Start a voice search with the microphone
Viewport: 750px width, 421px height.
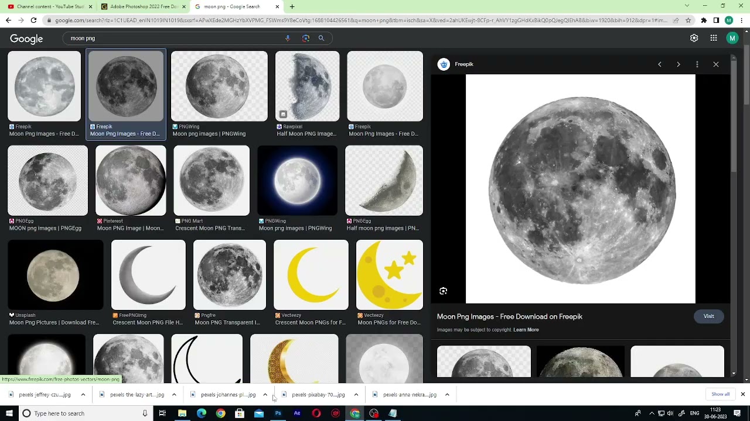(288, 38)
